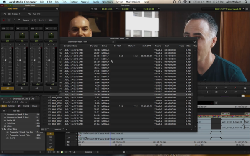Click the Creation Date column header

[x=70, y=46]
